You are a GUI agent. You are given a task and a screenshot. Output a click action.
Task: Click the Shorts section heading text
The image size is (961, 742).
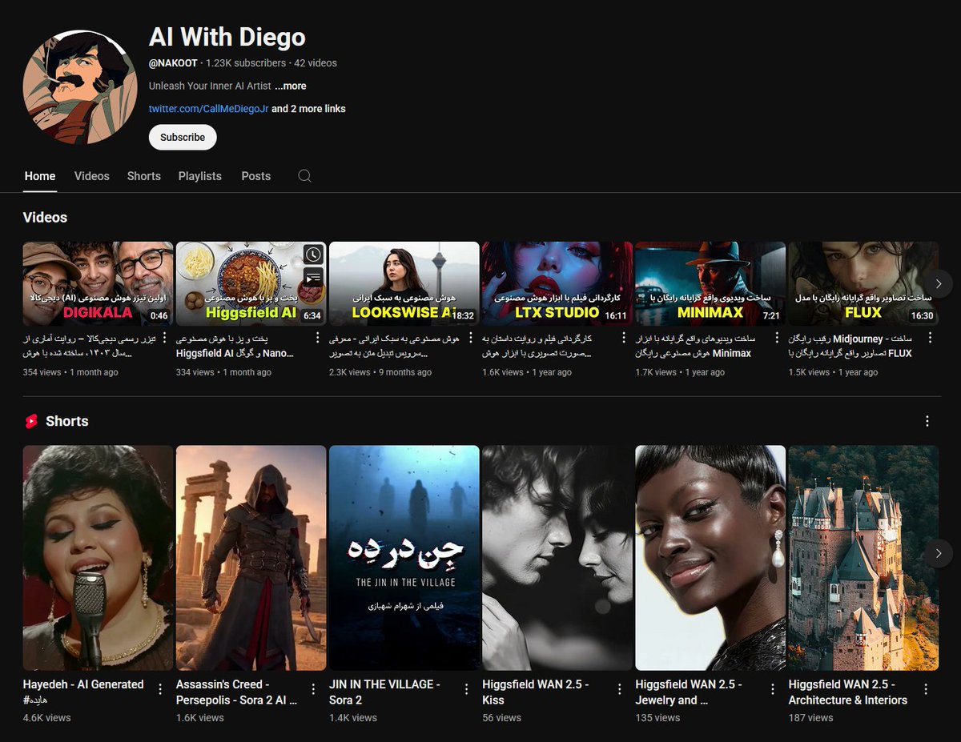(x=67, y=421)
